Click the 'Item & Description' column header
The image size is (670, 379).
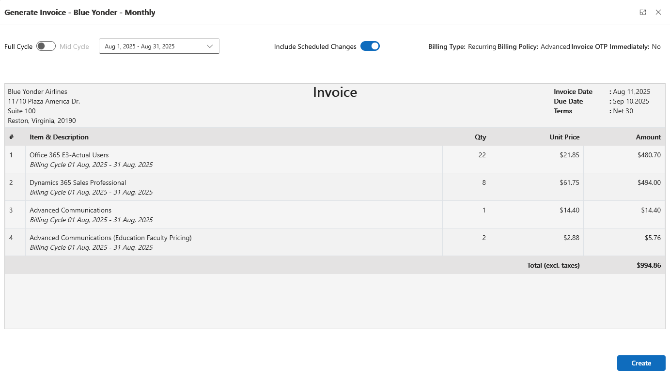[59, 137]
